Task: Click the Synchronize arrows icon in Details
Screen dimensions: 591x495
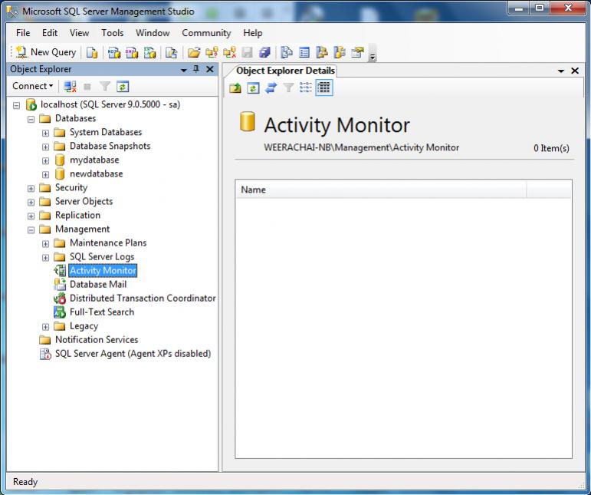Action: pyautogui.click(x=271, y=88)
